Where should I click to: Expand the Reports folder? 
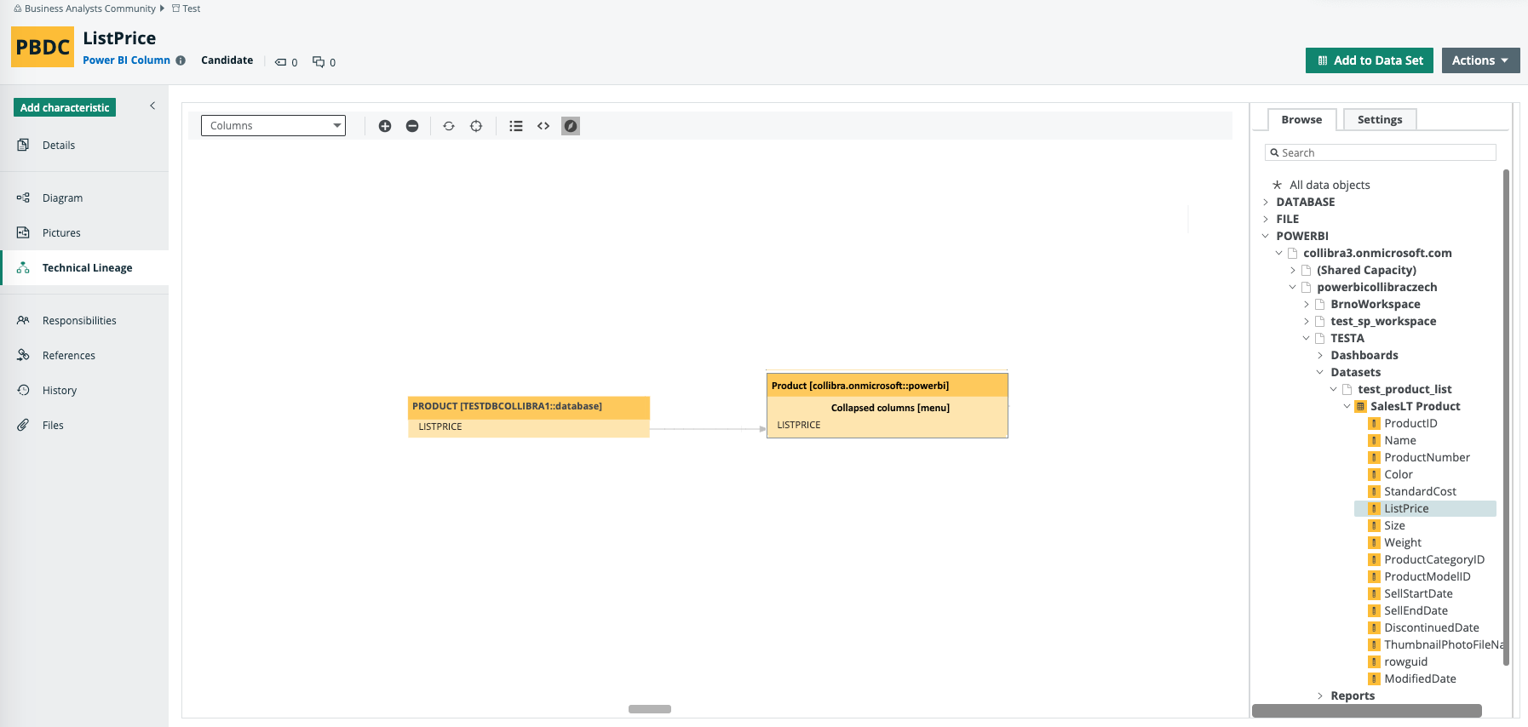point(1320,696)
